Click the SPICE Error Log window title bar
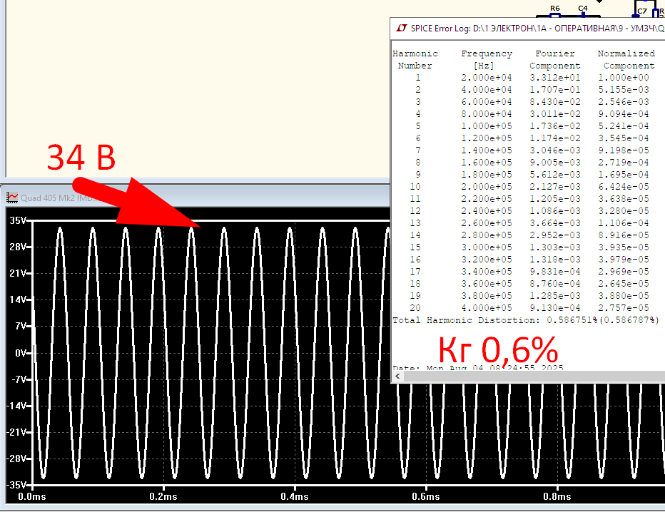This screenshot has height=512, width=665. (527, 28)
